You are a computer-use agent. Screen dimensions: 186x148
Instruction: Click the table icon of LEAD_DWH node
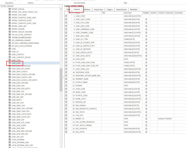pos(10,63)
